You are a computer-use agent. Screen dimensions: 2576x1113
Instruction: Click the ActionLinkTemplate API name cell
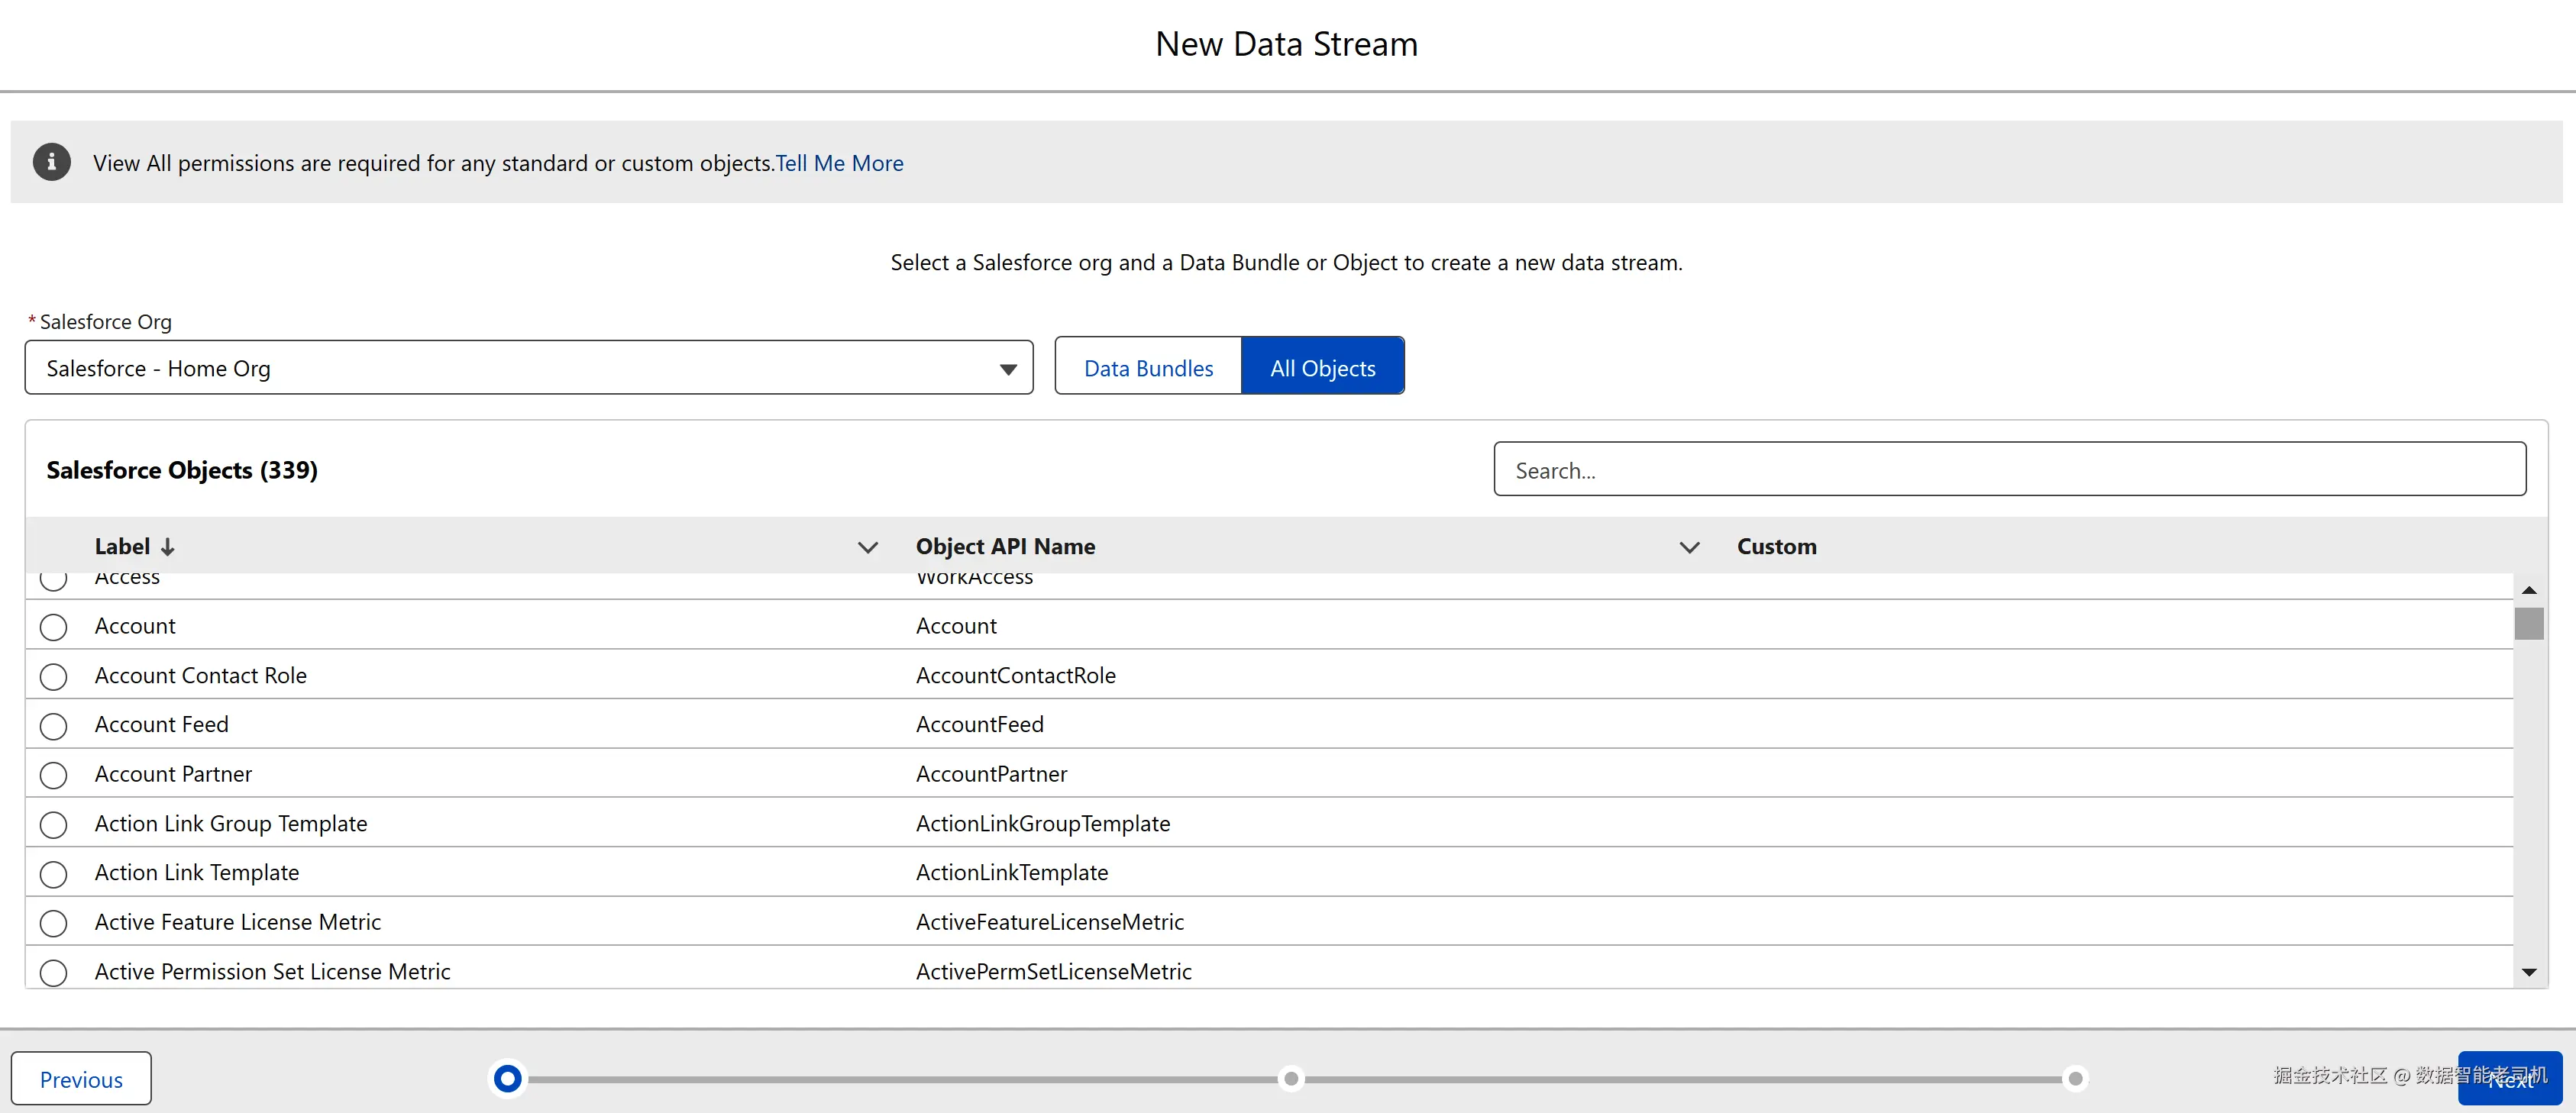tap(1012, 872)
